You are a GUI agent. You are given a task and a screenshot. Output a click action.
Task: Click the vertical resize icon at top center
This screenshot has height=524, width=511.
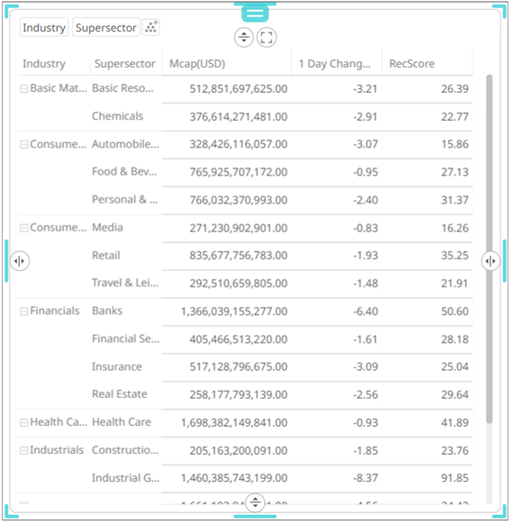click(x=244, y=37)
